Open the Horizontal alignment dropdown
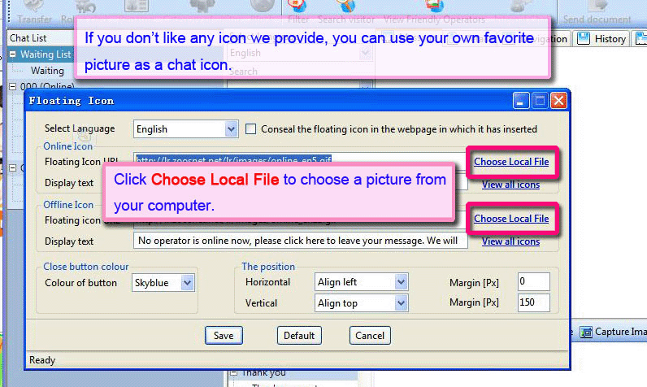This screenshot has height=387, width=647. point(362,282)
